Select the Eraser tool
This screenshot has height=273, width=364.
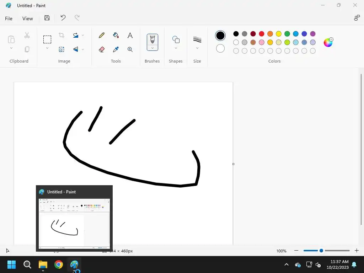click(102, 49)
